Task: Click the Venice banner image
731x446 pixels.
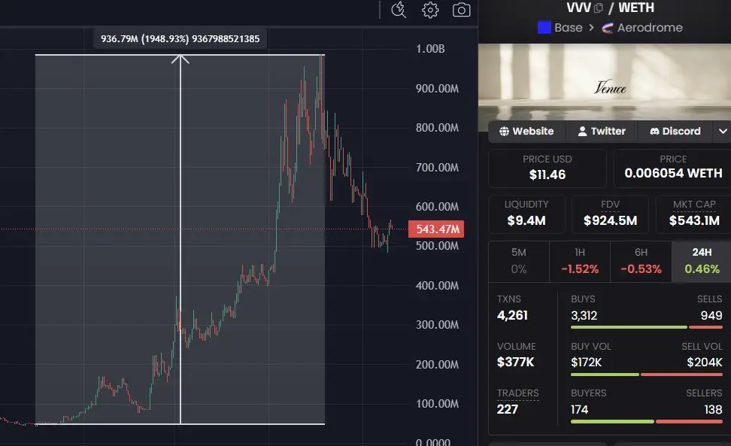Action: (x=605, y=82)
